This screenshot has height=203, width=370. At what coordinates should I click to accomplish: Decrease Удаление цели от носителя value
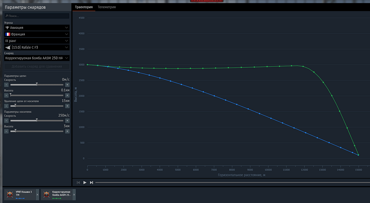tap(6, 106)
